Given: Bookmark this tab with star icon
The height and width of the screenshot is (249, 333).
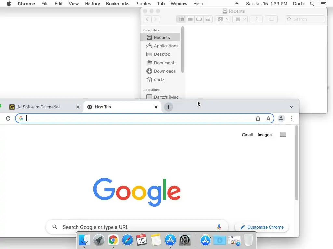Looking at the screenshot, I should click(268, 118).
